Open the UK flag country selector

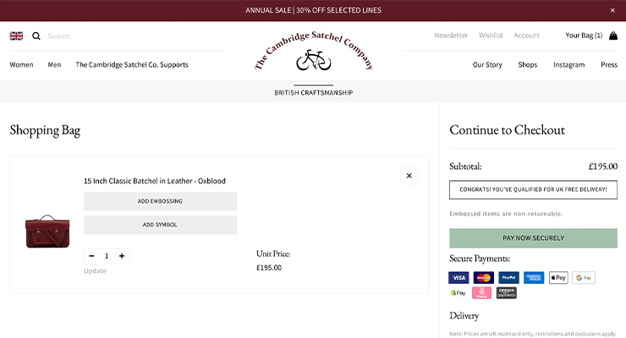pos(16,35)
